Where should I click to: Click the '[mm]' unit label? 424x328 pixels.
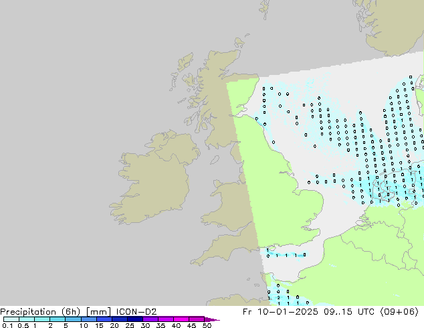(98, 312)
